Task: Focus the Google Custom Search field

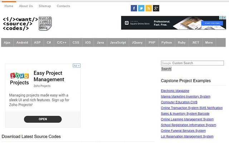Action: [193, 63]
